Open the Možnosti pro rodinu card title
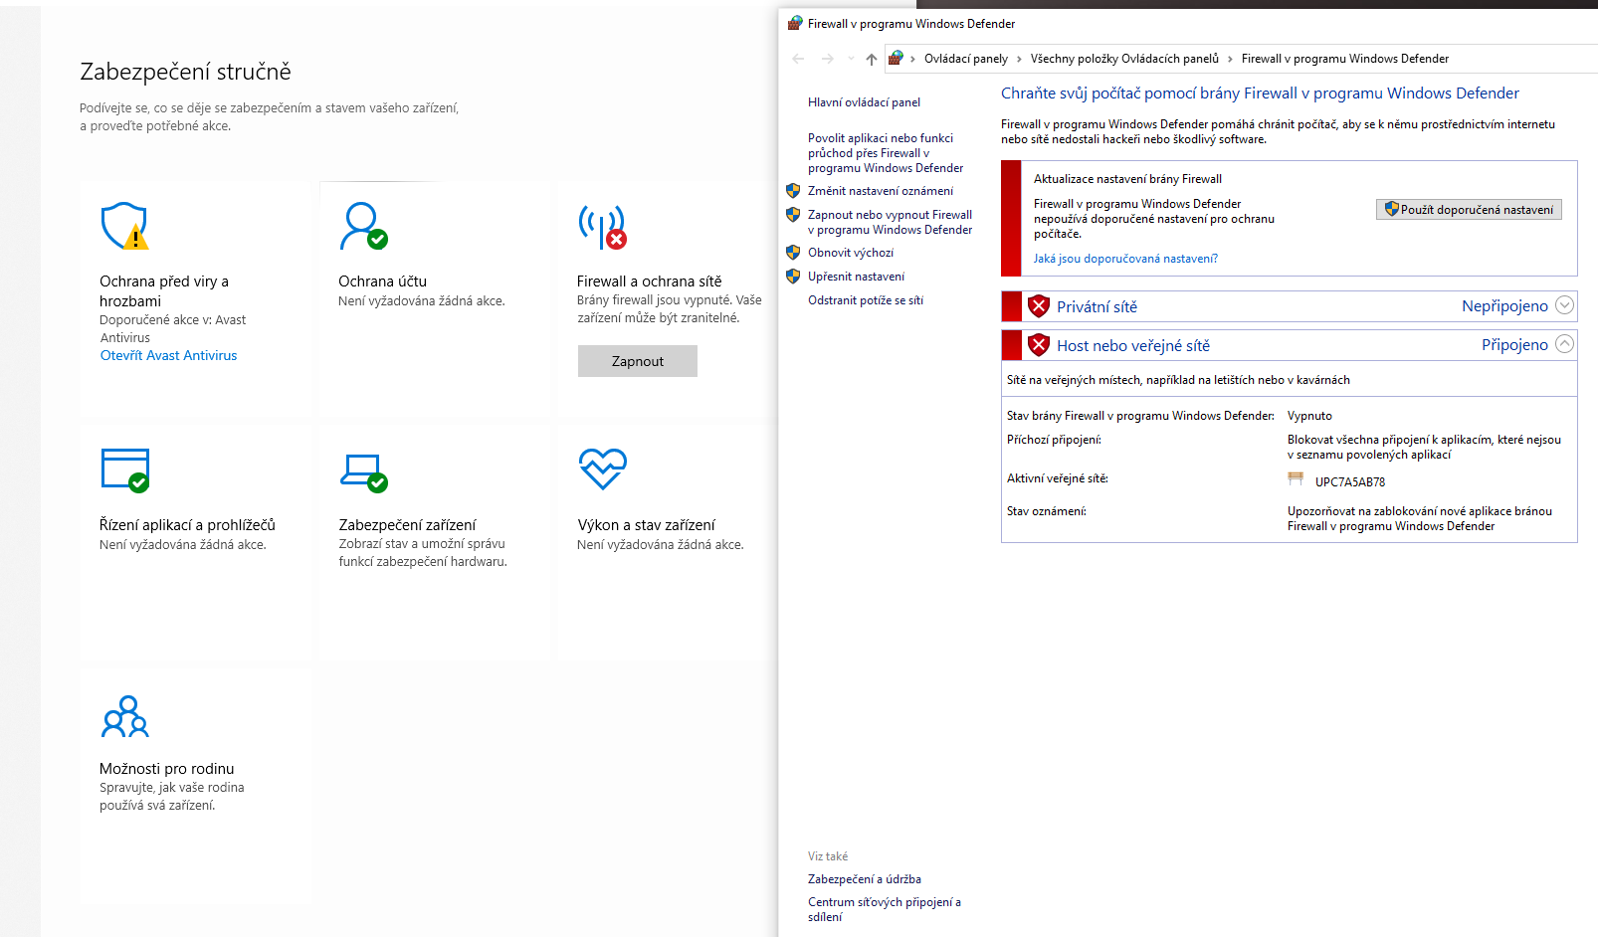The width and height of the screenshot is (1598, 937). pyautogui.click(x=167, y=769)
